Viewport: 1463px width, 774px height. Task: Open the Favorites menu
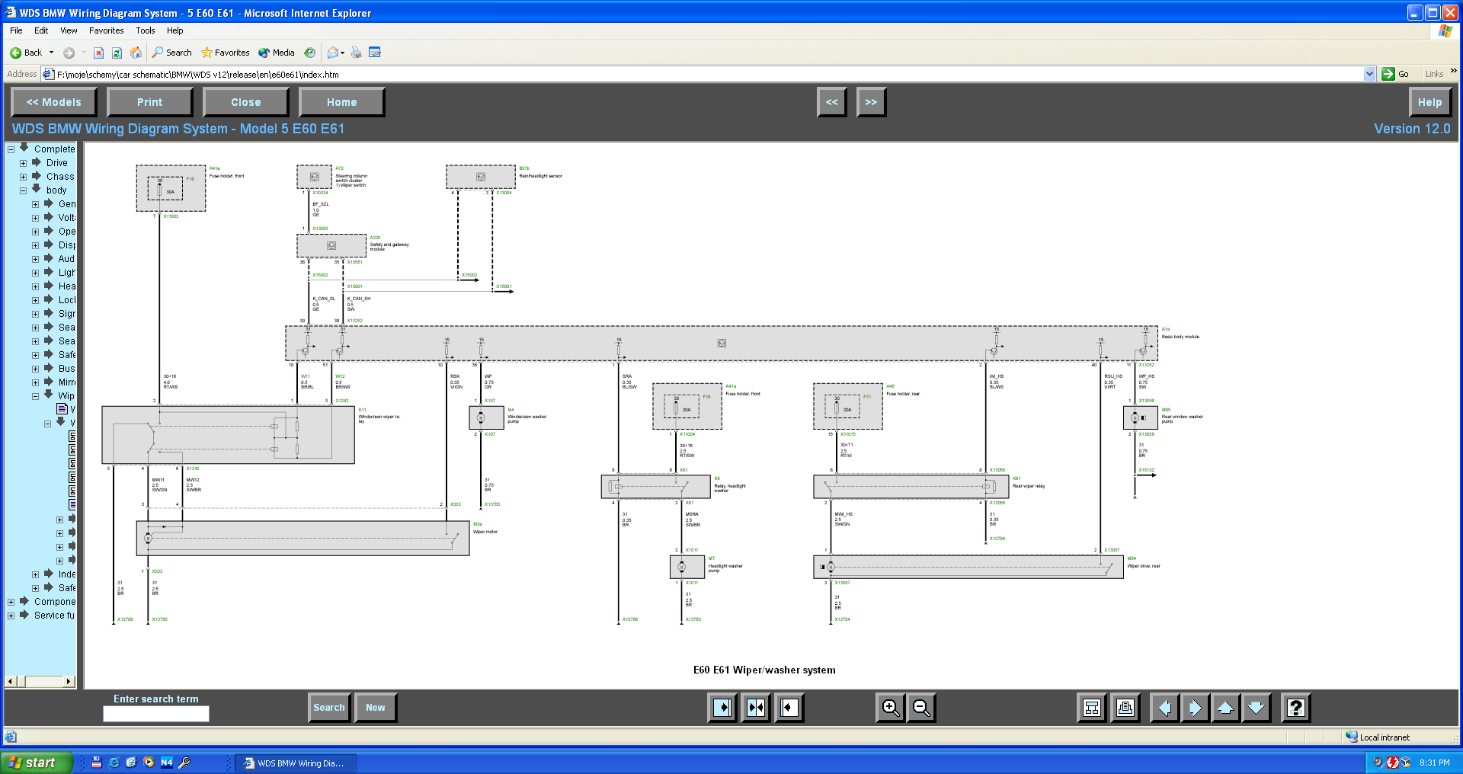(106, 30)
